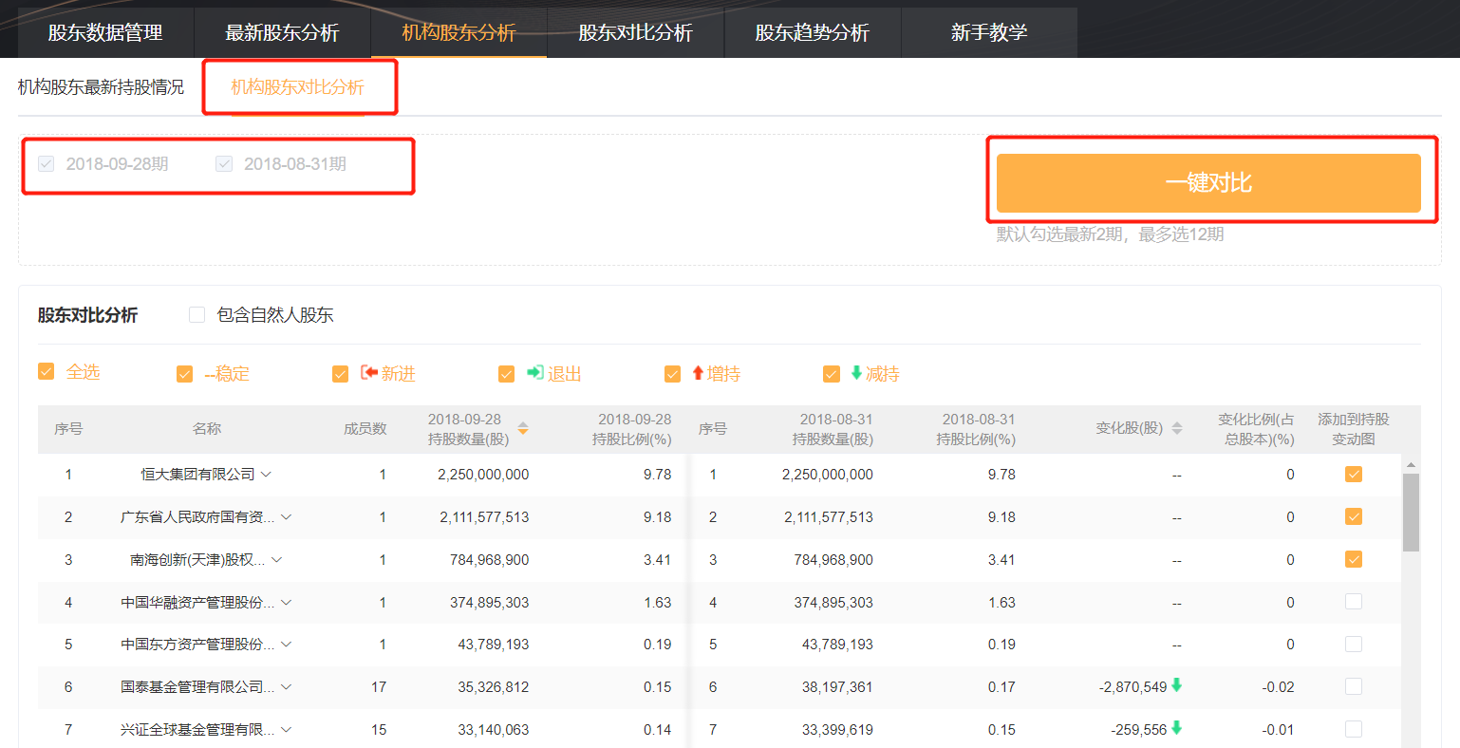This screenshot has width=1460, height=748.
Task: Uncheck the 全选 checkbox
Action: tap(46, 371)
